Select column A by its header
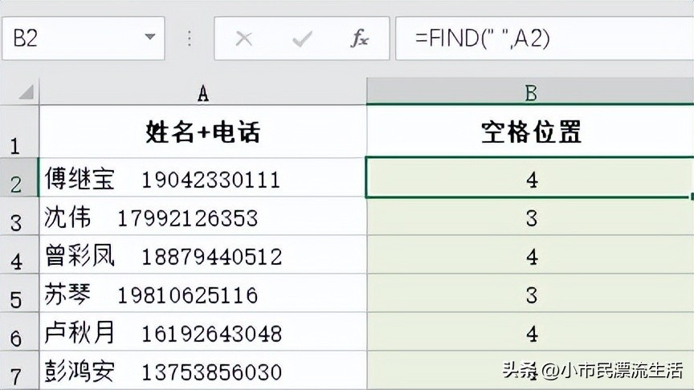Image resolution: width=694 pixels, height=390 pixels. (203, 93)
